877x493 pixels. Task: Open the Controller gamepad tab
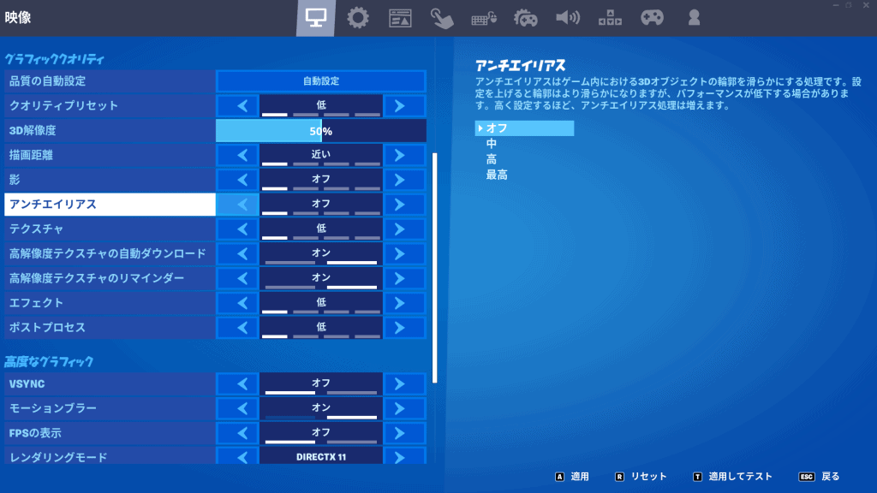[652, 18]
